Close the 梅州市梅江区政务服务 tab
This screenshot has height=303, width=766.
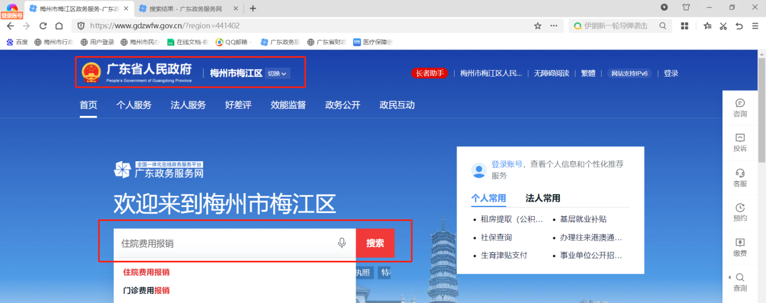[x=125, y=8]
